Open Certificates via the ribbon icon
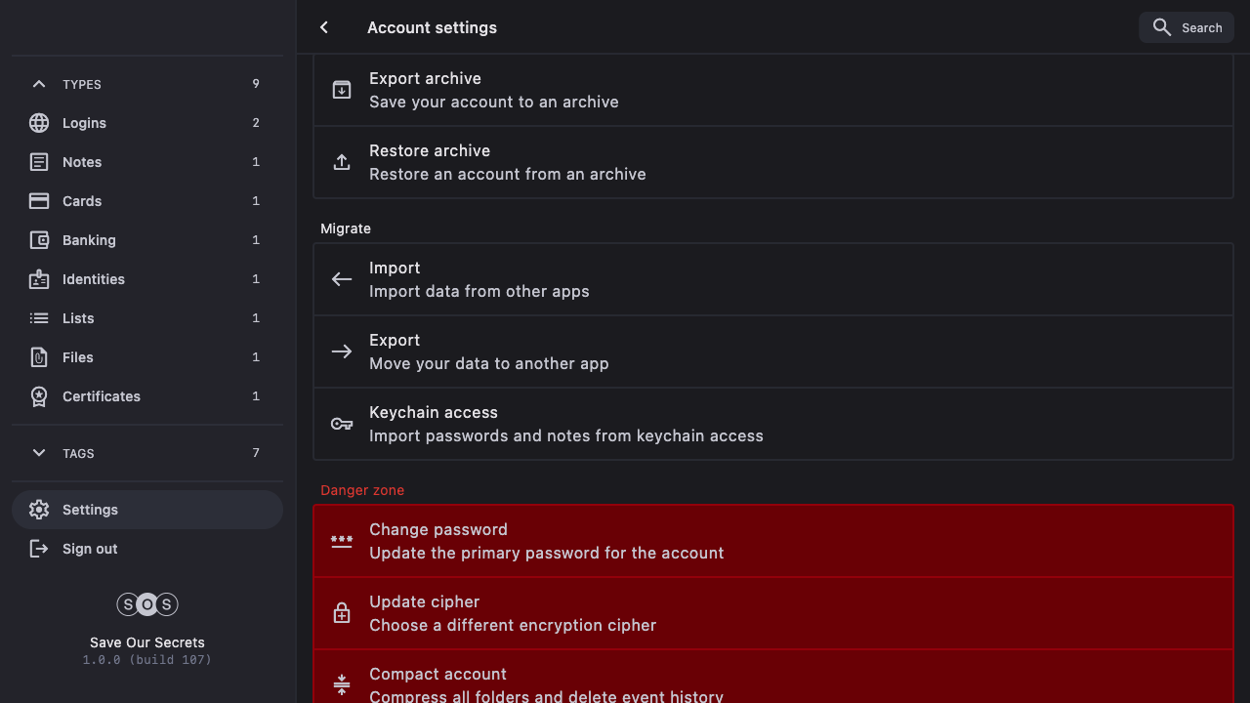This screenshot has width=1250, height=703. tap(39, 396)
